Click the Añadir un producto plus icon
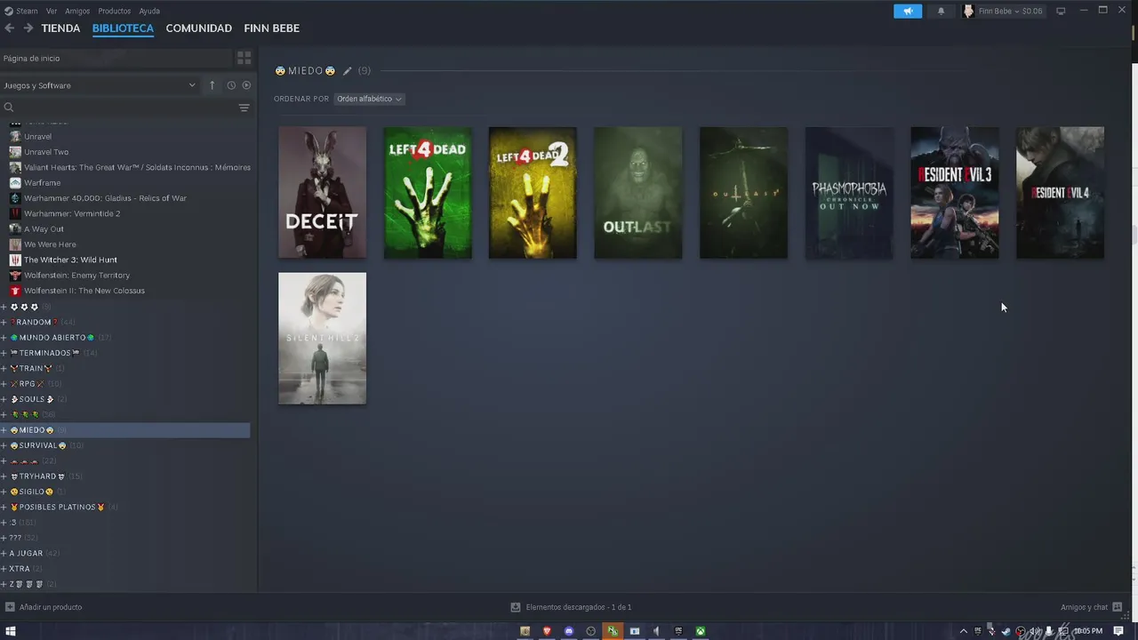This screenshot has height=640, width=1138. coord(10,607)
